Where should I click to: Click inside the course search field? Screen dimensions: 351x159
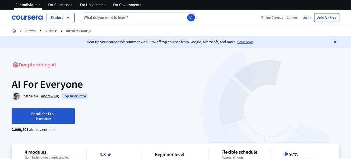click(x=134, y=17)
